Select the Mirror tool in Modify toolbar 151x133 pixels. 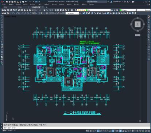tap(149, 22)
